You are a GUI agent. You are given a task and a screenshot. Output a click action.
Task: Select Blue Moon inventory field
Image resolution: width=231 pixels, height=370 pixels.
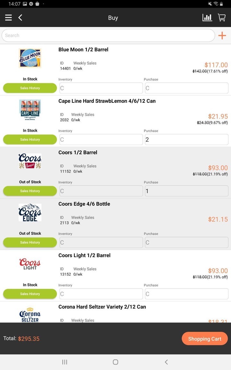(101, 88)
